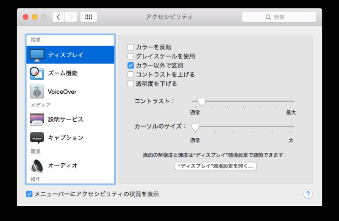The height and width of the screenshot is (221, 339).
Task: Select the オーディオ text label
Action: pyautogui.click(x=63, y=165)
